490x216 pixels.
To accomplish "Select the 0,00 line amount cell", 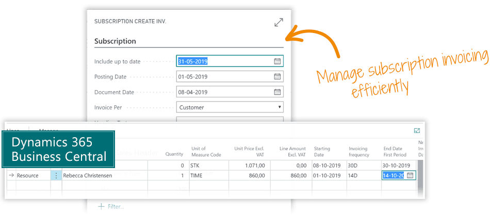I will pyautogui.click(x=291, y=165).
